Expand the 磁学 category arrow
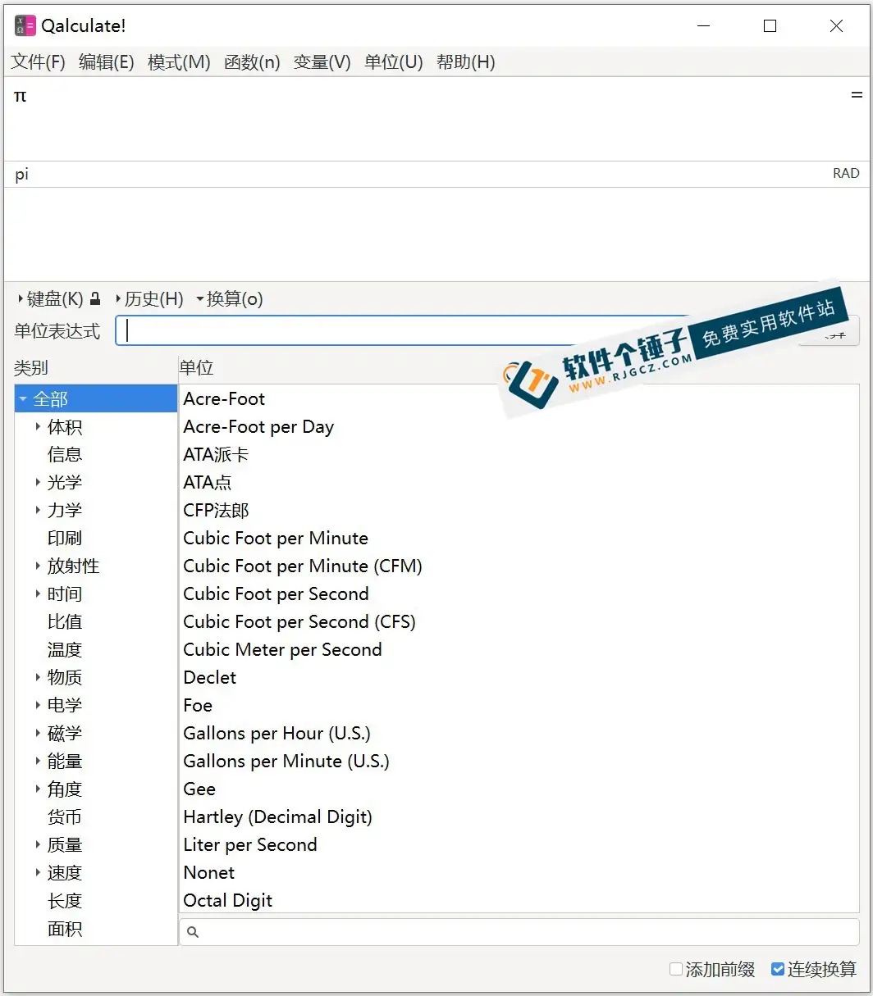873x996 pixels. [38, 733]
